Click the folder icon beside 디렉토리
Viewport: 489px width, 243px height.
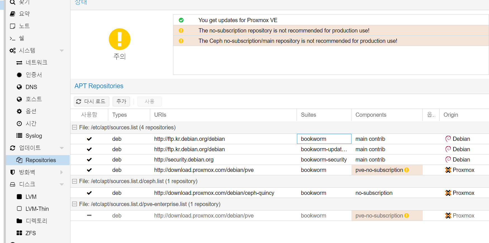[19, 221]
